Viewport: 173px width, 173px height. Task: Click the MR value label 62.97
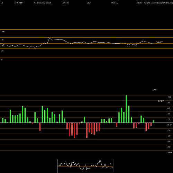point(161,101)
